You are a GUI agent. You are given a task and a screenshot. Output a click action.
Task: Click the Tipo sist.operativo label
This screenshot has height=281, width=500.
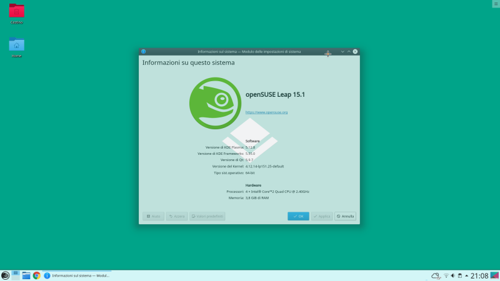[x=229, y=173]
